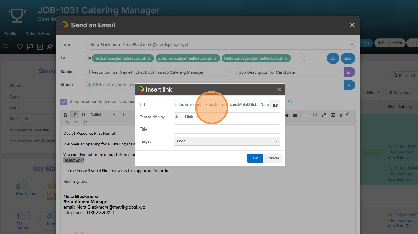This screenshot has height=234, width=418.
Task: Cancel the Insert link dialog
Action: pyautogui.click(x=273, y=158)
